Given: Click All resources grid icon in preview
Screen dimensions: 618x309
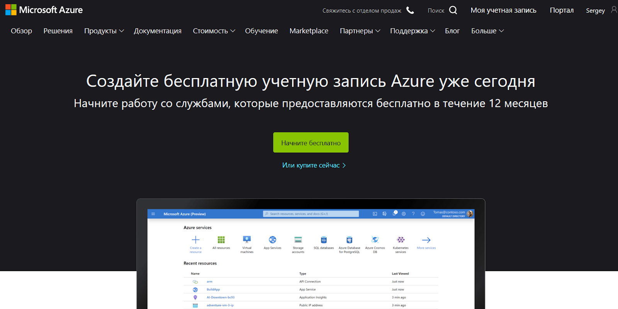Looking at the screenshot, I should (221, 240).
